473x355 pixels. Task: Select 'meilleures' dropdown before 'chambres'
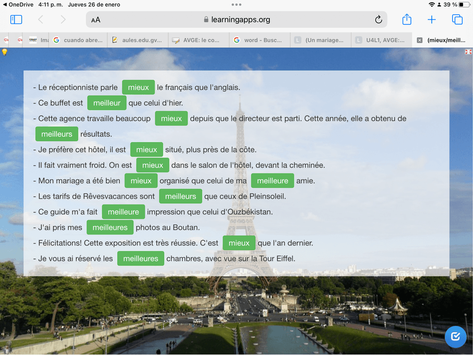141,258
